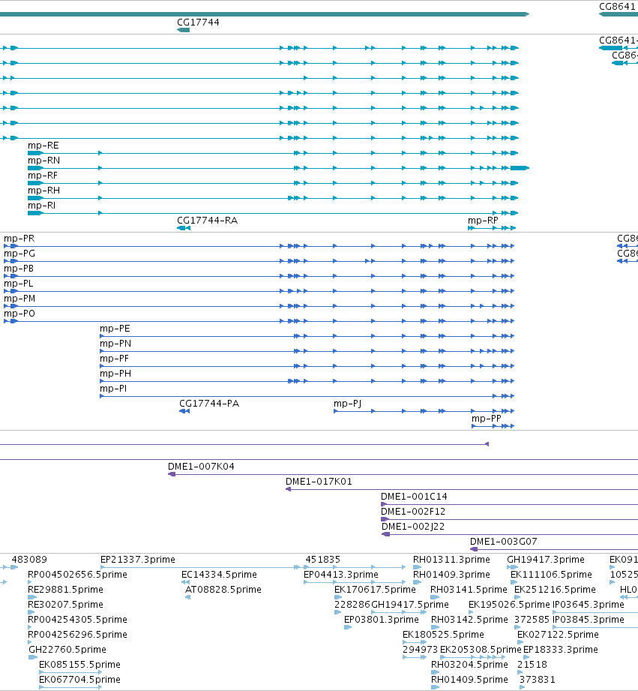The width and height of the screenshot is (638, 691).
Task: Open the EK027122.5prime EST label
Action: [x=558, y=634]
